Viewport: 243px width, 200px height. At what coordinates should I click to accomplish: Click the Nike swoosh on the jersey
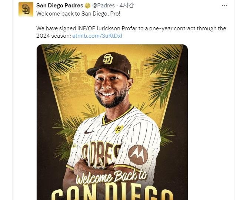tap(89, 132)
